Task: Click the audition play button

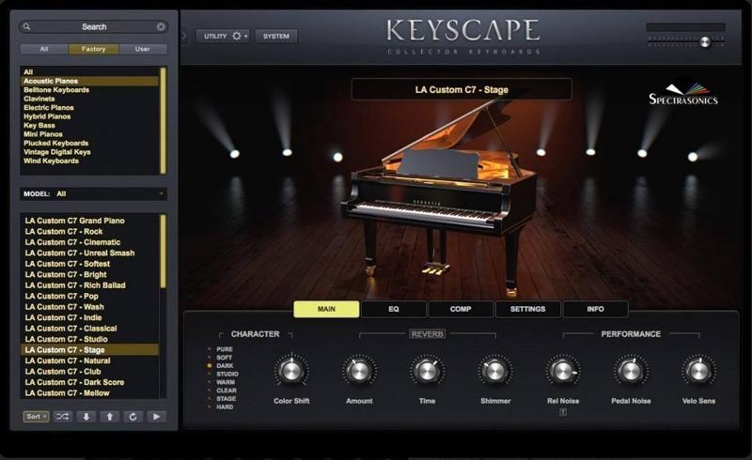Action: [156, 417]
